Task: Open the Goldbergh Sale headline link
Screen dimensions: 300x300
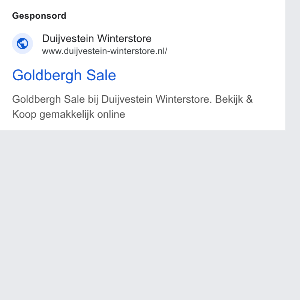Action: coord(64,75)
